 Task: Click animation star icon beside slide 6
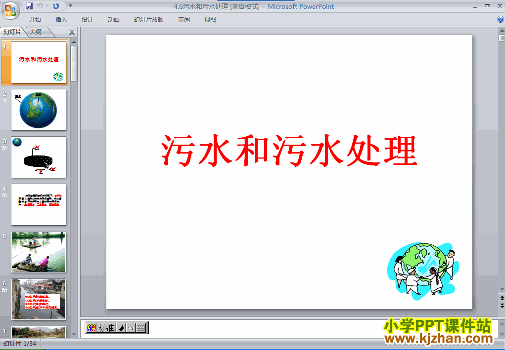[x=4, y=290]
